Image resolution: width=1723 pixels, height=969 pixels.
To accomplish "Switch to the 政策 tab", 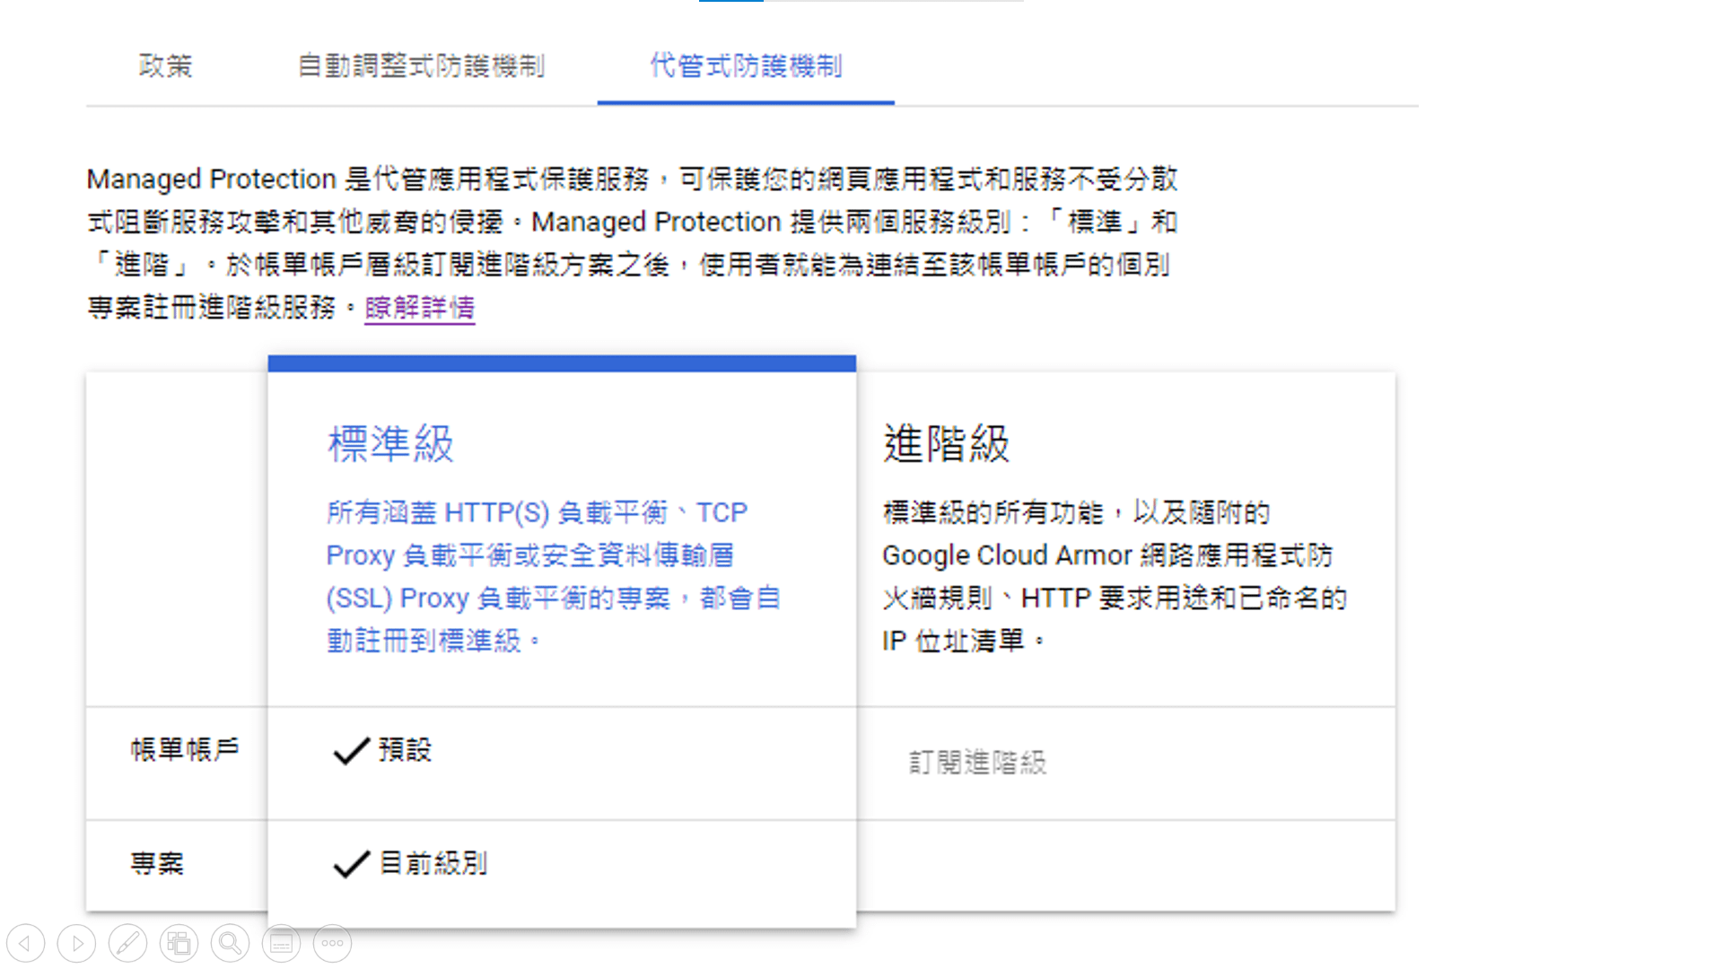I will tap(166, 67).
